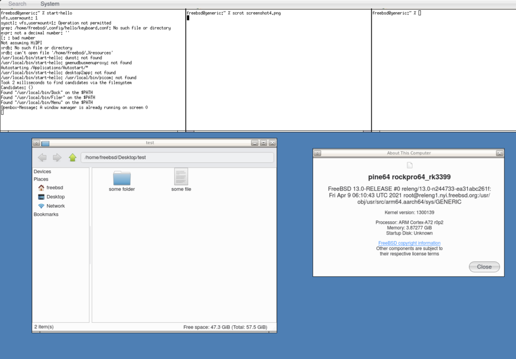Maximize the test file manager window

point(263,143)
